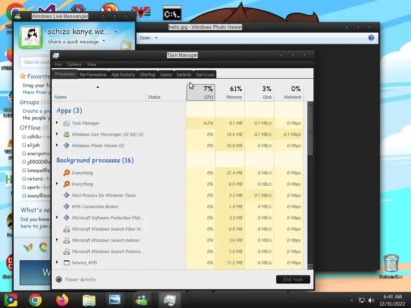
Task: Click the Messenger search contacts field
Action: point(35,62)
